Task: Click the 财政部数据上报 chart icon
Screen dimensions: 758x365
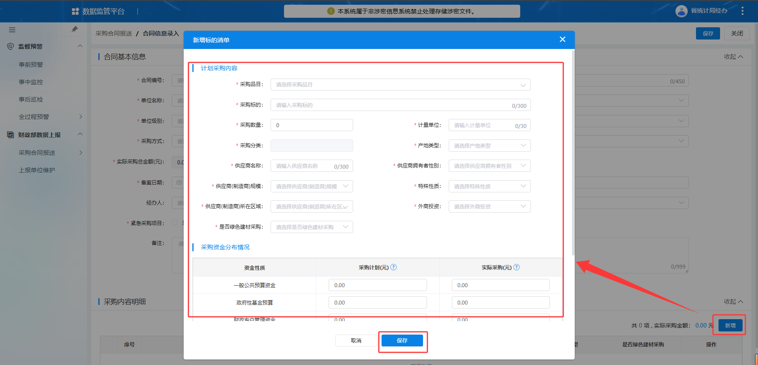Action: (x=11, y=135)
